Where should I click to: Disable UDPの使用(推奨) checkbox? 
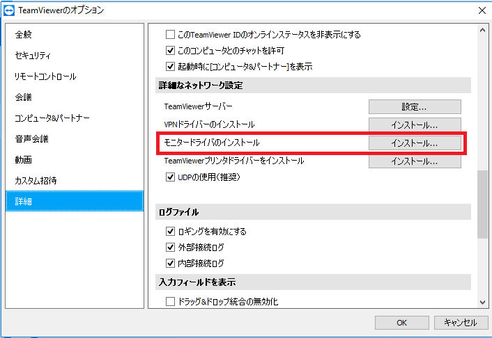[170, 177]
